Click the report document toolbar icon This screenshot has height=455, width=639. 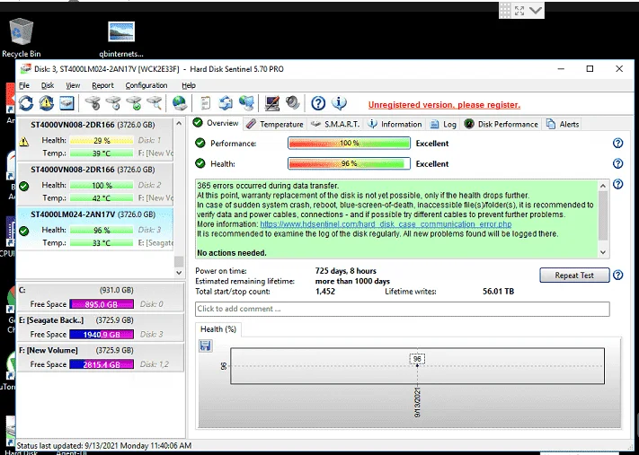pyautogui.click(x=206, y=103)
